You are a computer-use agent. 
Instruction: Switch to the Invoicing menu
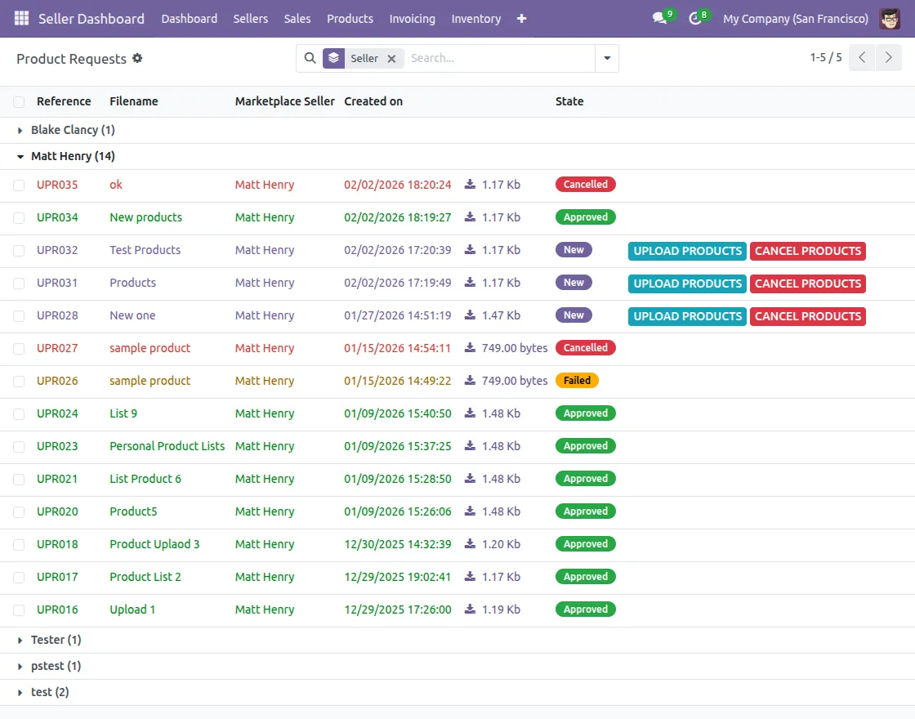[x=412, y=18]
